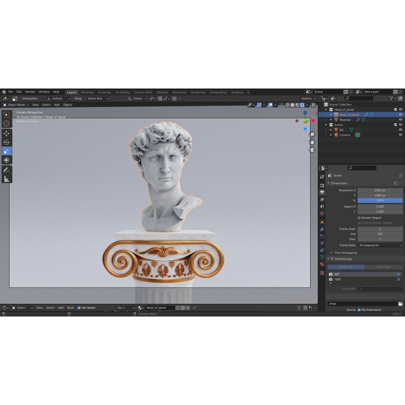The height and width of the screenshot is (405, 405).
Task: Open the Frame Rate dropdown
Action: point(380,245)
